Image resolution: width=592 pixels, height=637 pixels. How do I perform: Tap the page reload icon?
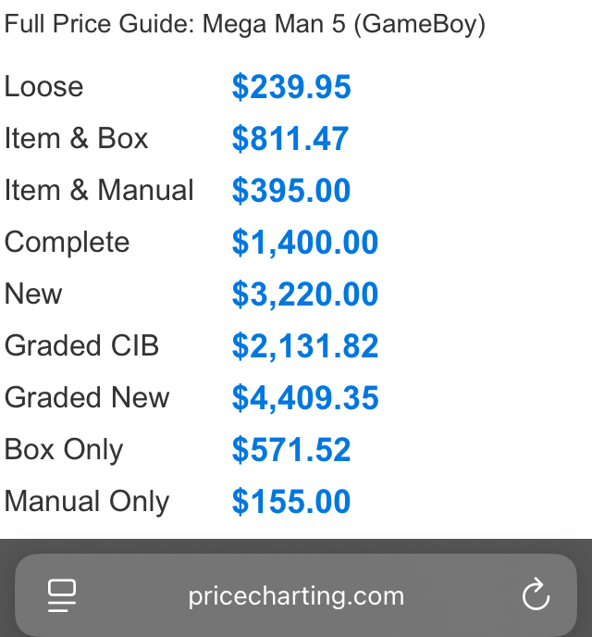point(536,595)
